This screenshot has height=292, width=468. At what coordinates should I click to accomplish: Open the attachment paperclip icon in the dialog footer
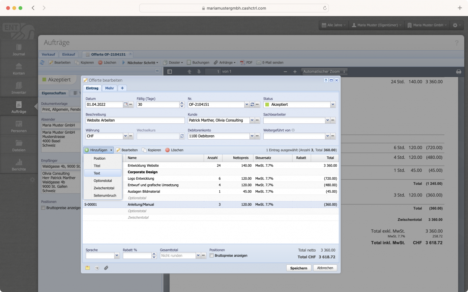coord(106,268)
